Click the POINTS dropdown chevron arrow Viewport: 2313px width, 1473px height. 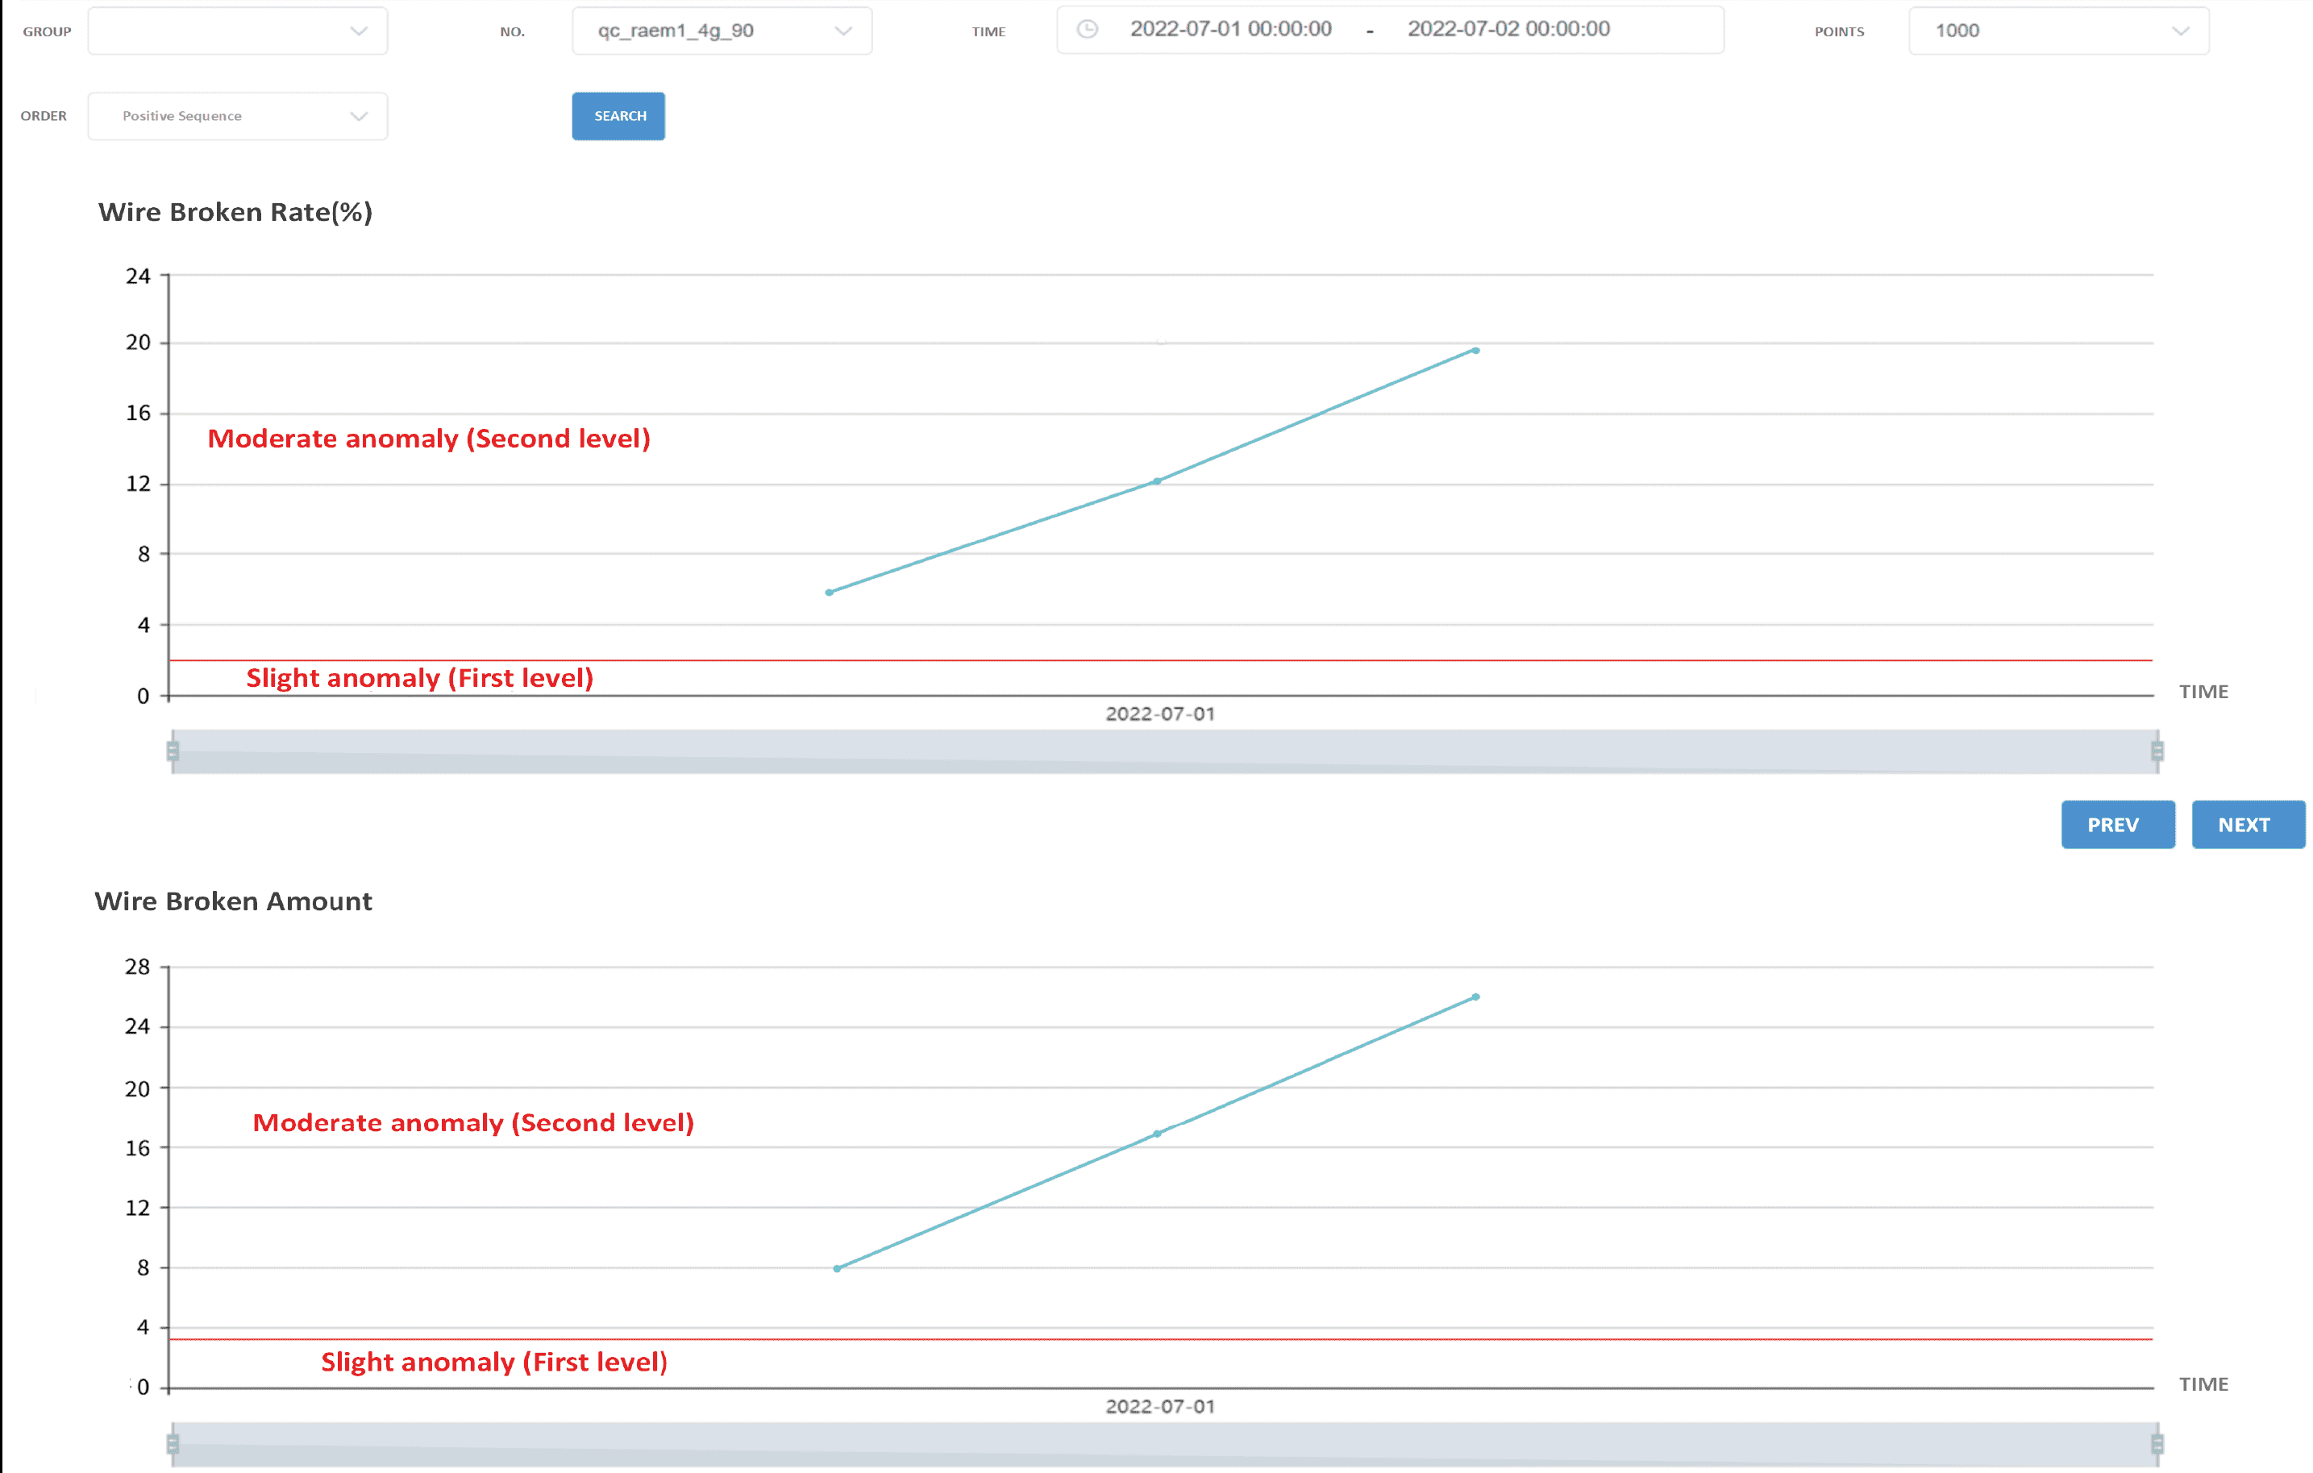click(x=2181, y=31)
